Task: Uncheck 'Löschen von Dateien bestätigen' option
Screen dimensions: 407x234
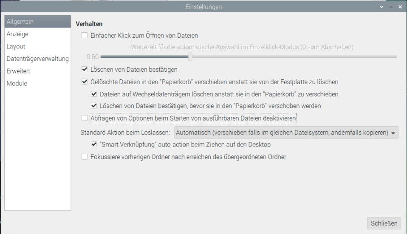Action: tap(85, 69)
